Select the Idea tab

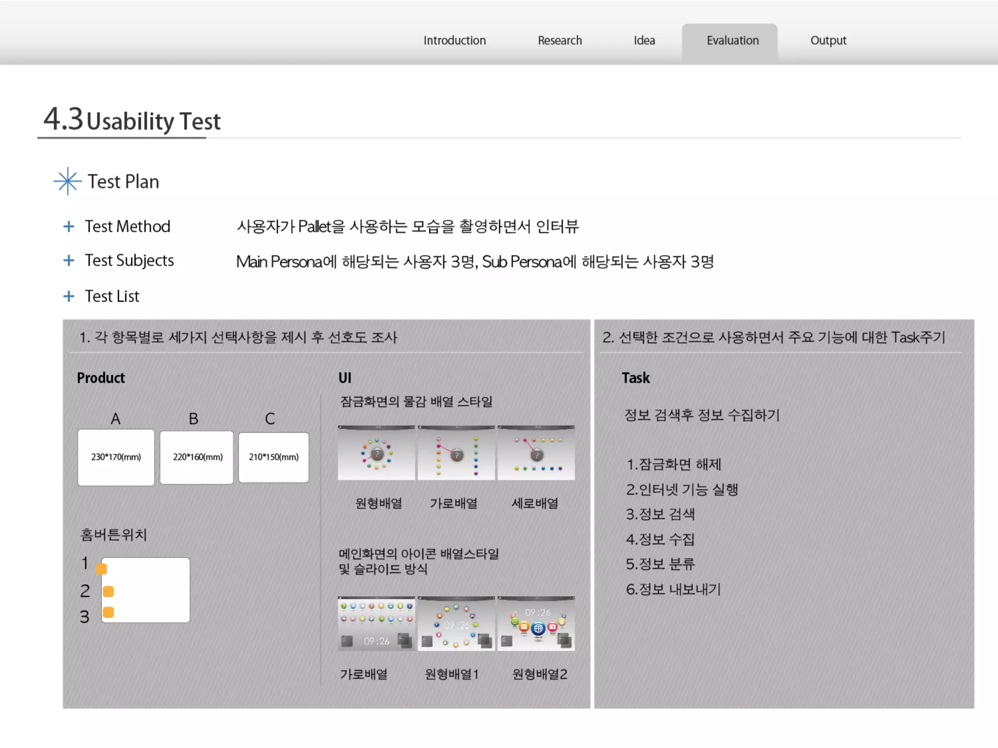click(644, 40)
